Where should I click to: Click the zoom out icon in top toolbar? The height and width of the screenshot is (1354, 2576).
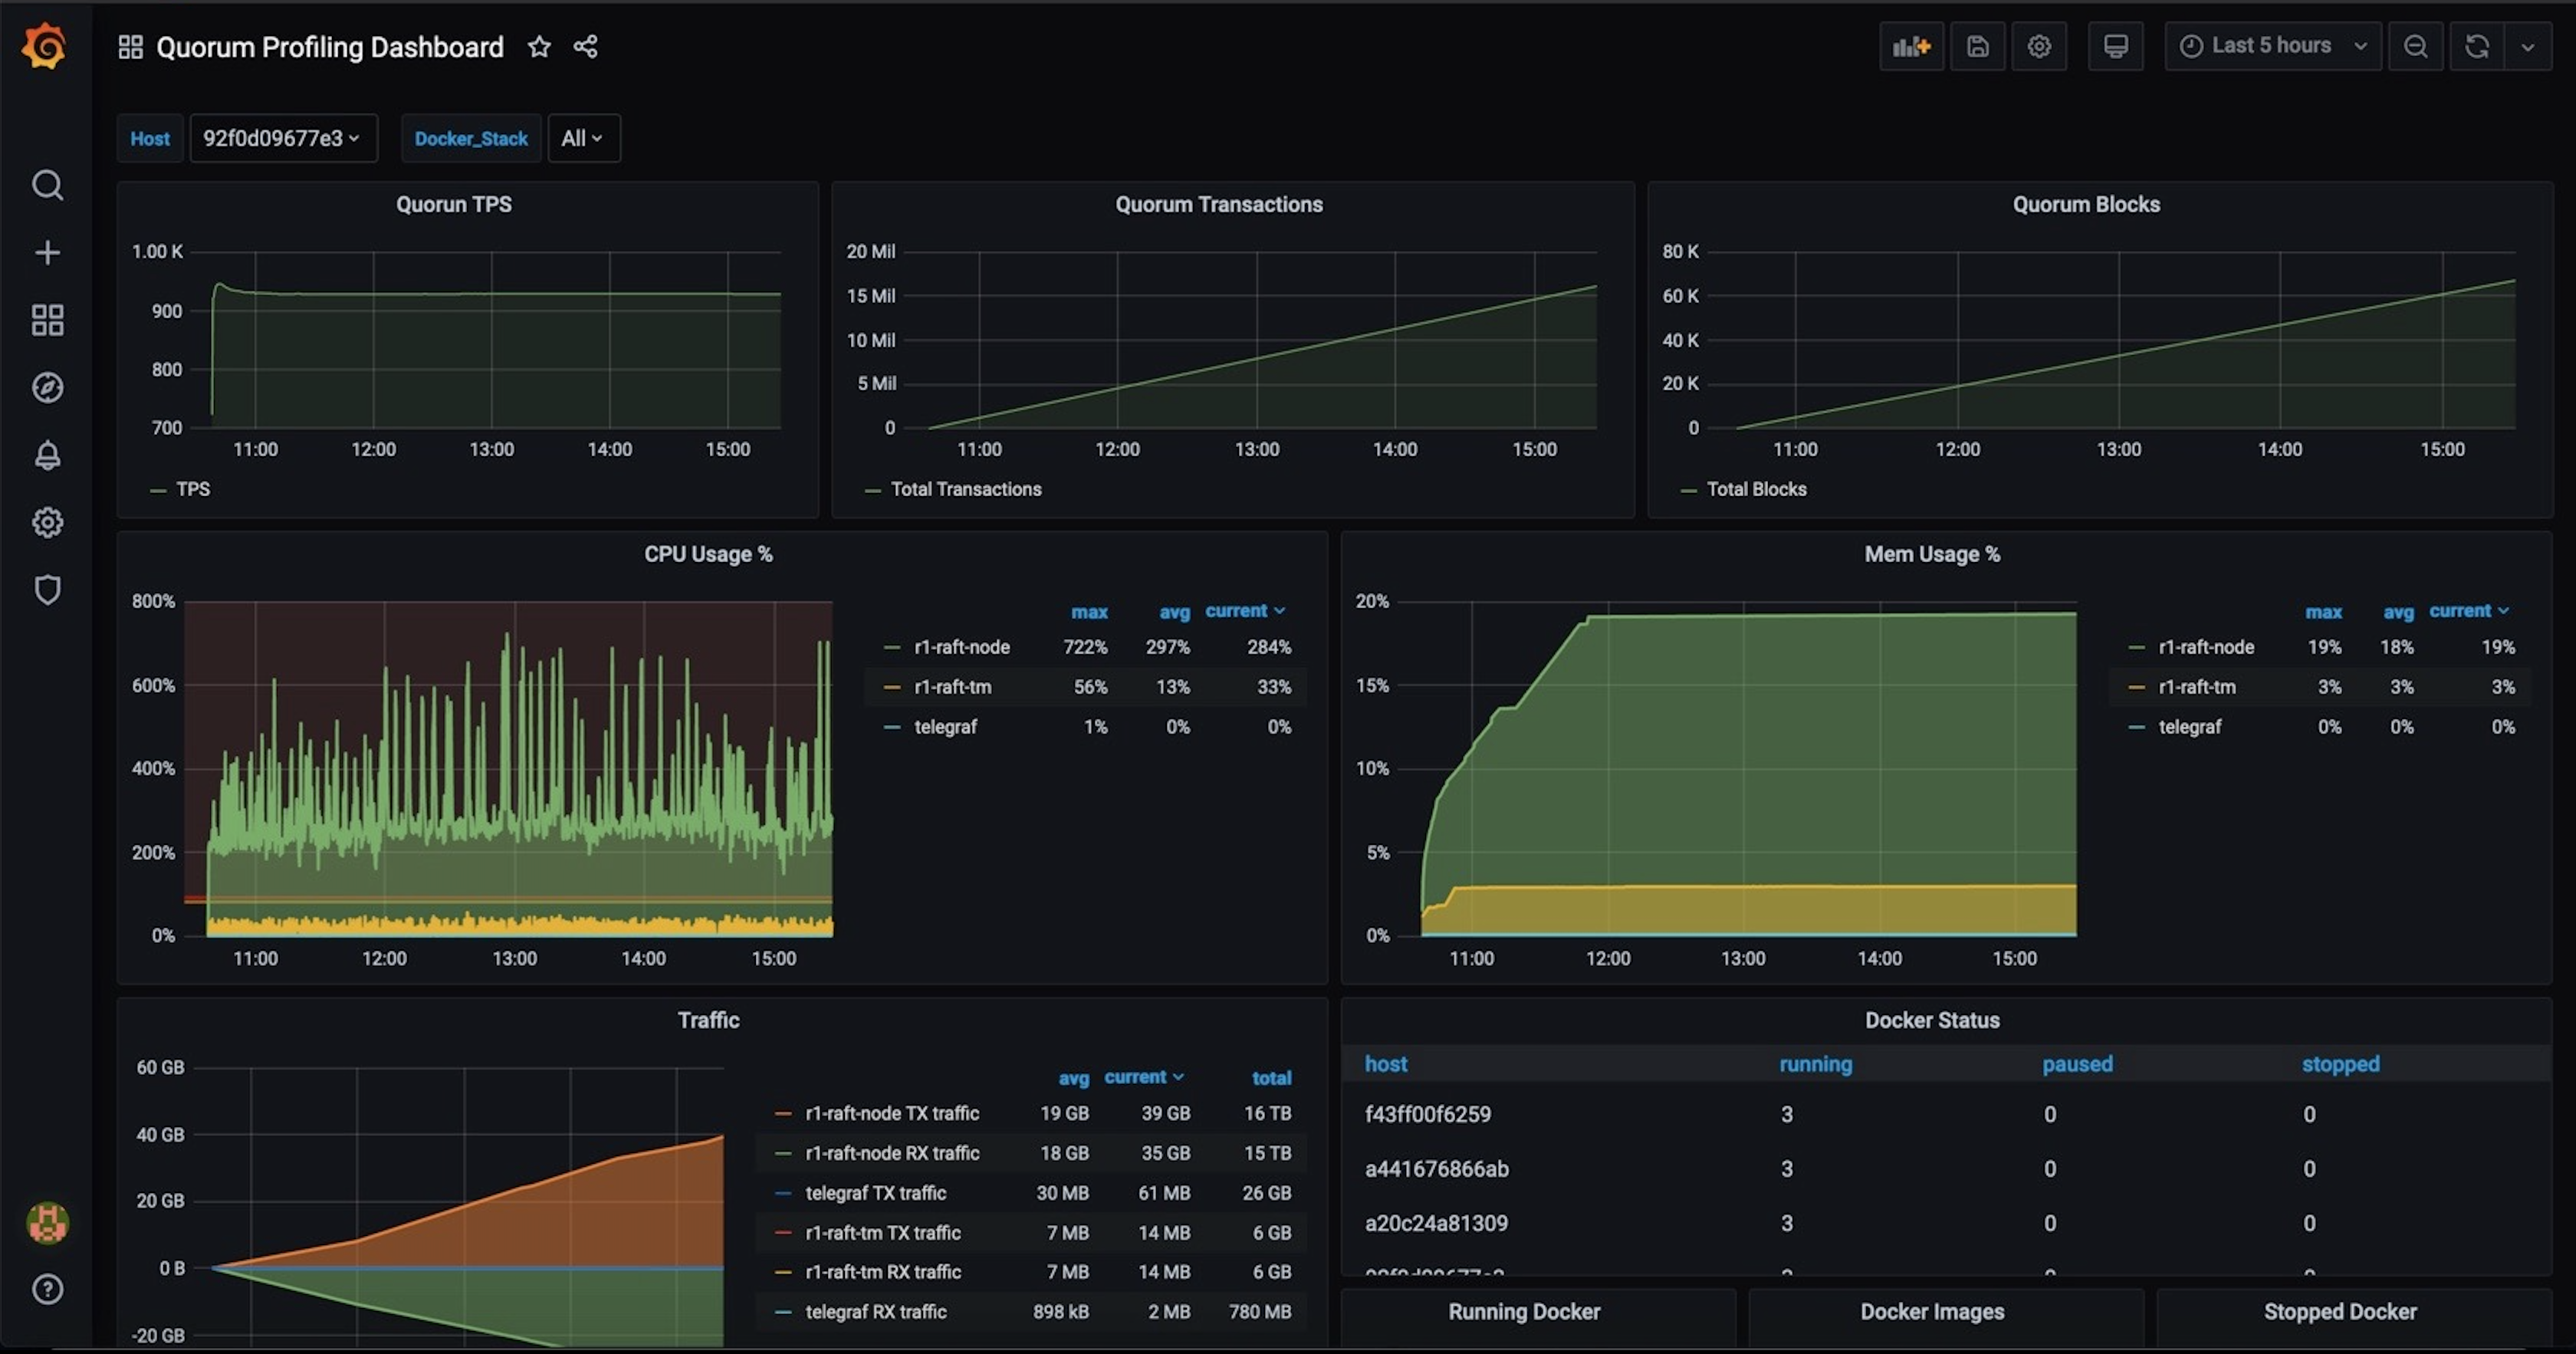pos(2416,46)
